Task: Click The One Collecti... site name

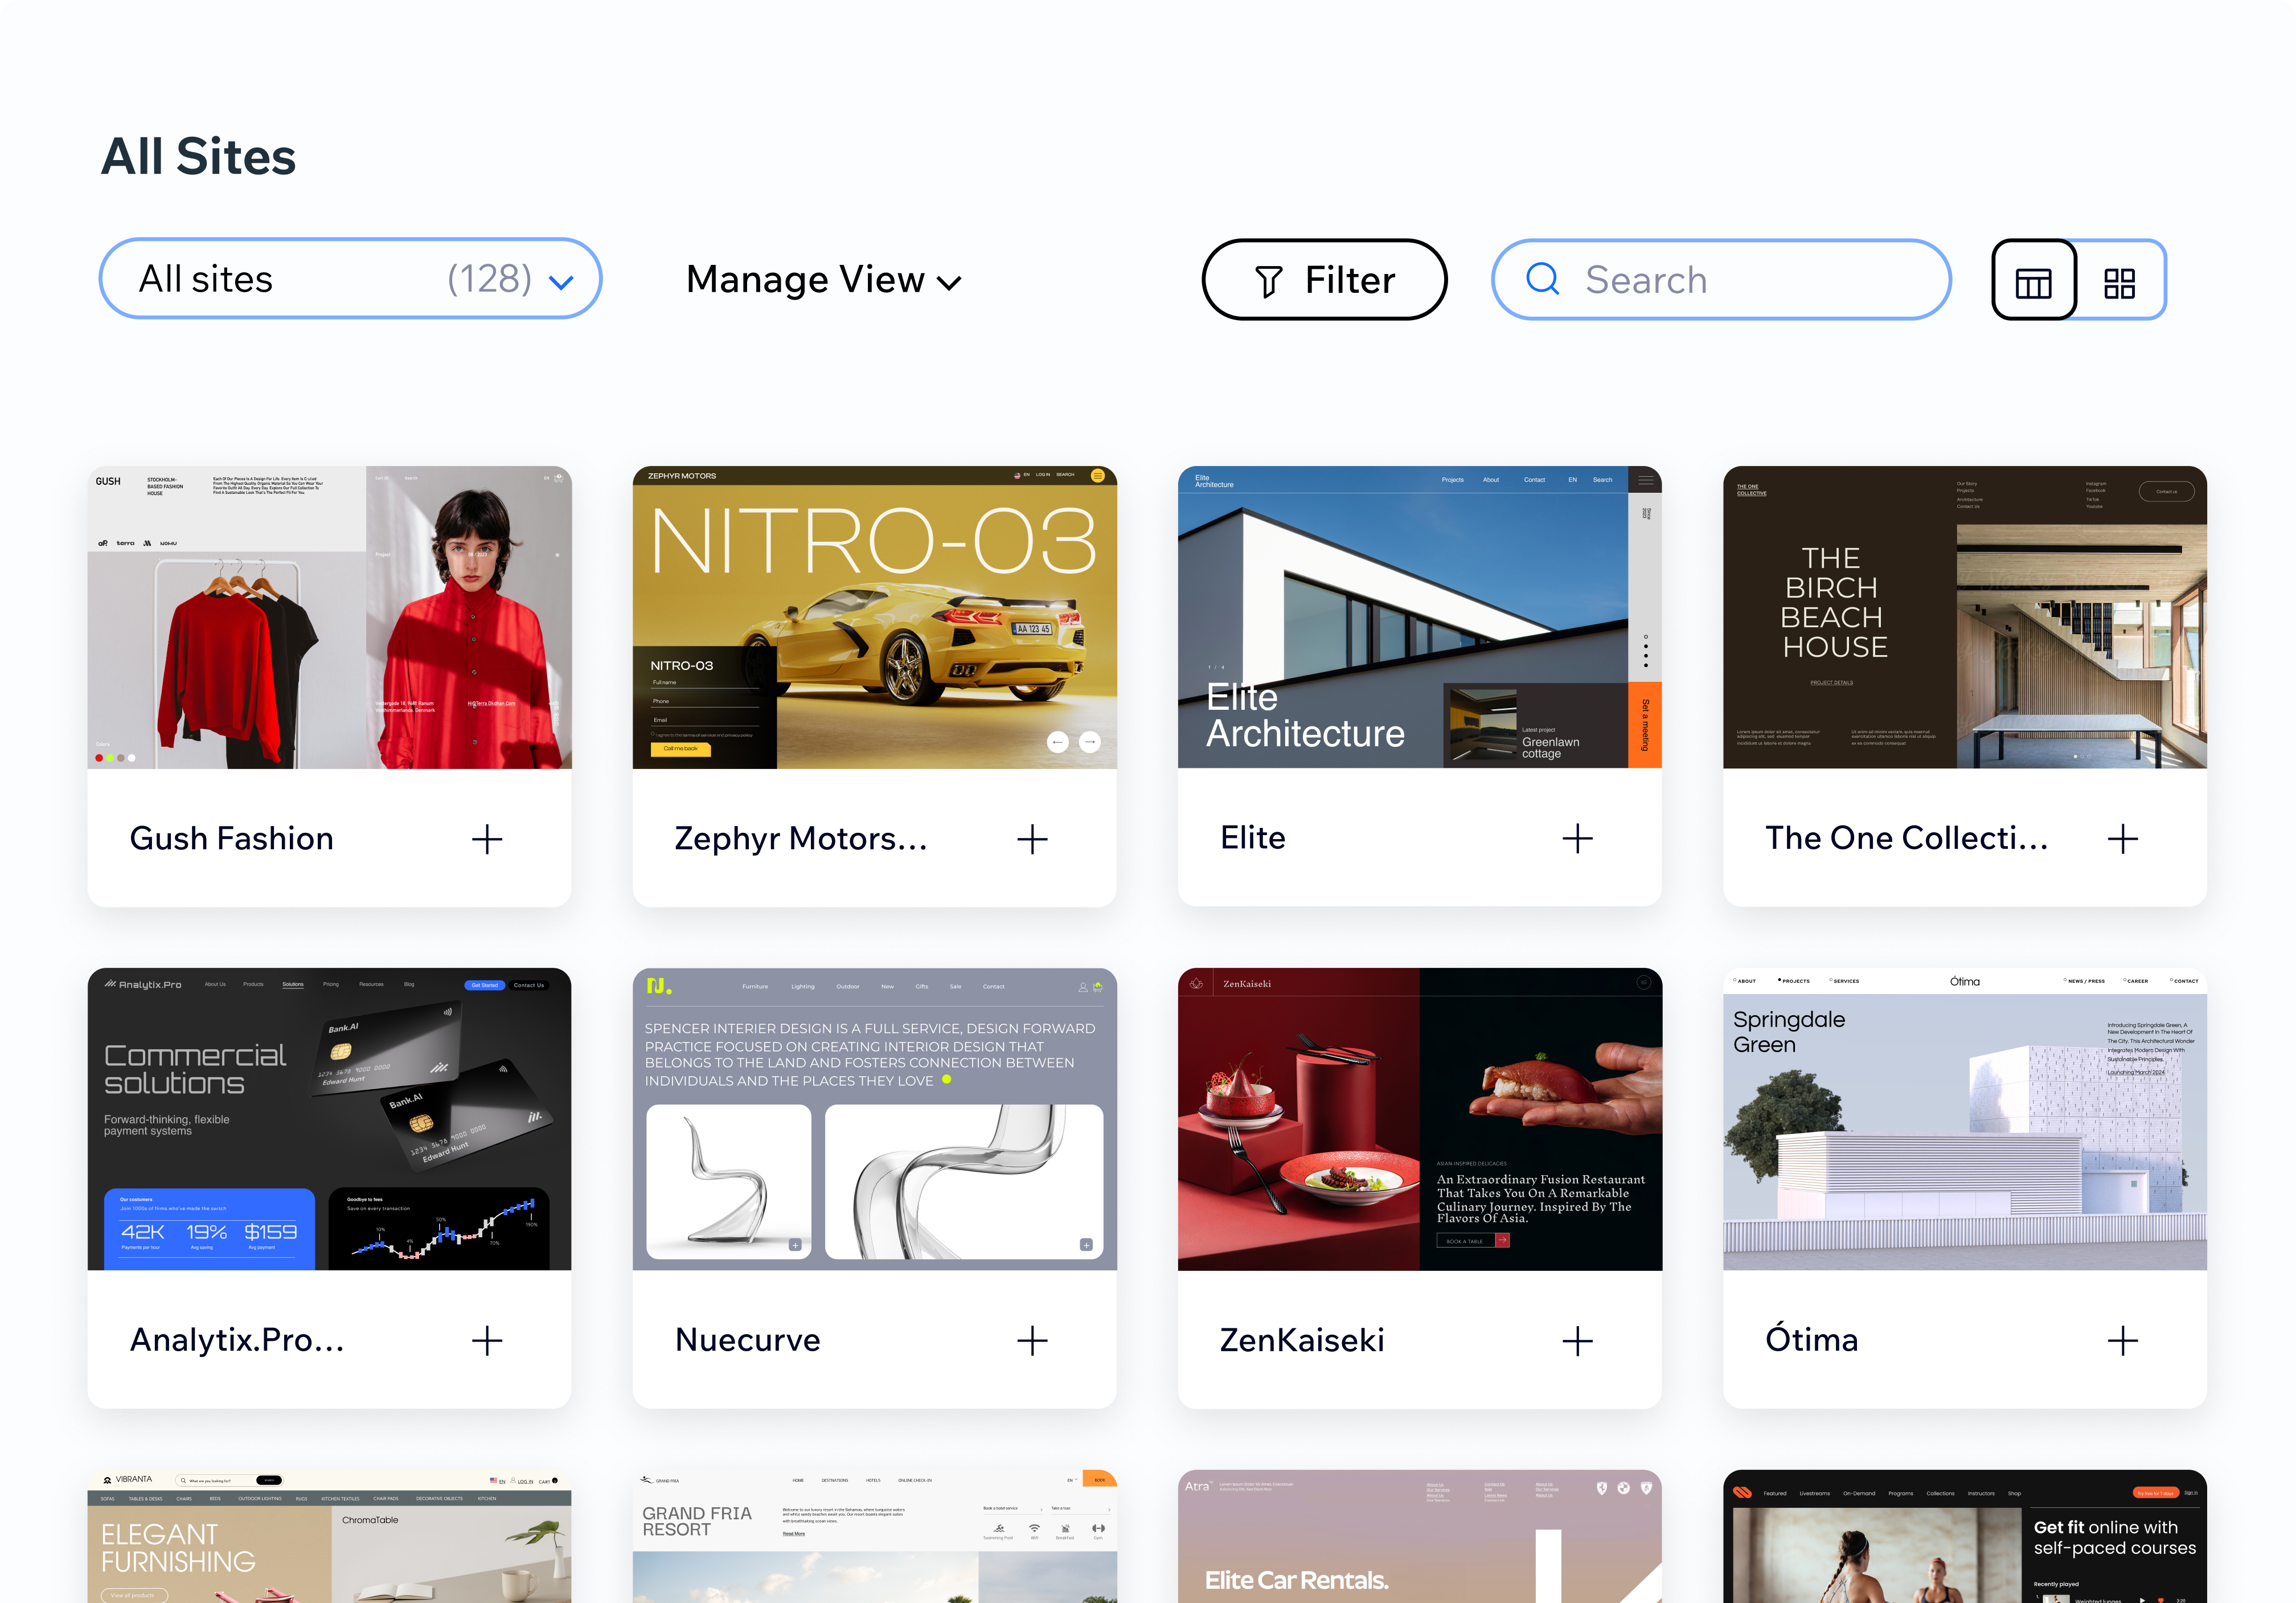Action: tap(1907, 837)
